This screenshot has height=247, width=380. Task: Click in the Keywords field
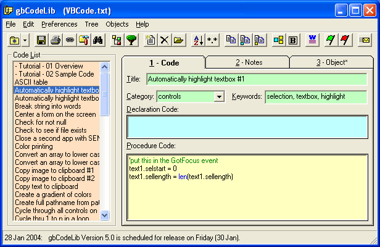(316, 96)
